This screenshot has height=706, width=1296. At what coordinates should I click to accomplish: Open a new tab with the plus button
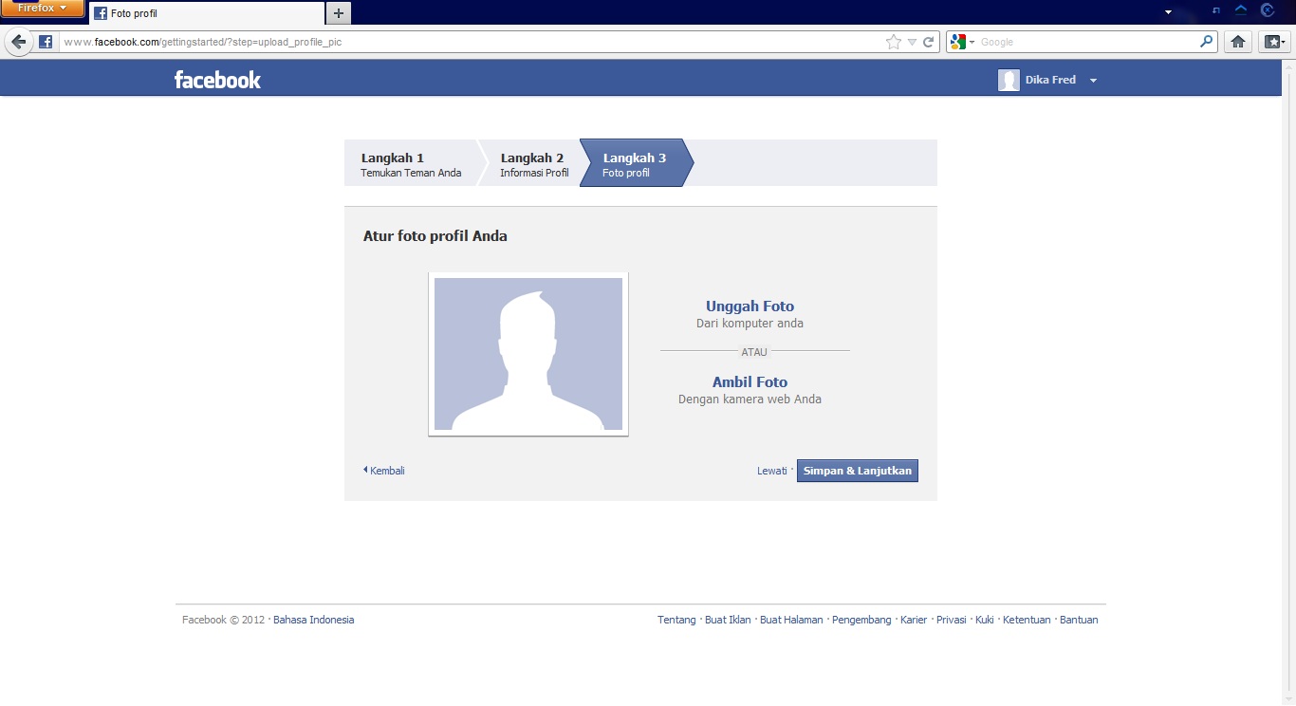pyautogui.click(x=339, y=13)
